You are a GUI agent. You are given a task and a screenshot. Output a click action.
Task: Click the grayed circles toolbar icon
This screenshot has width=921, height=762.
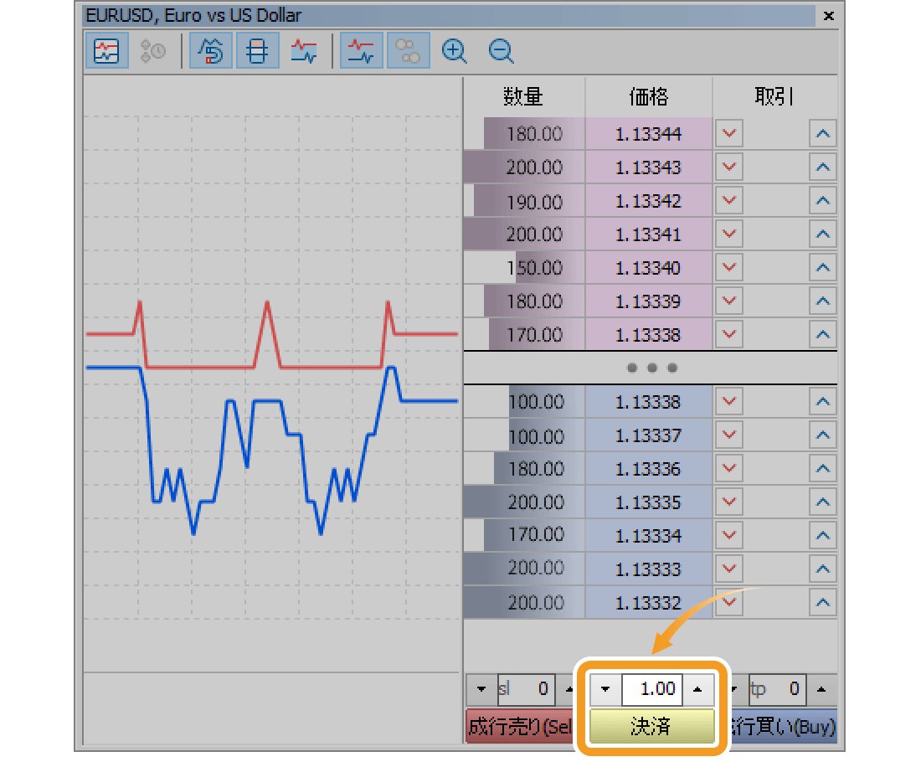tap(408, 51)
